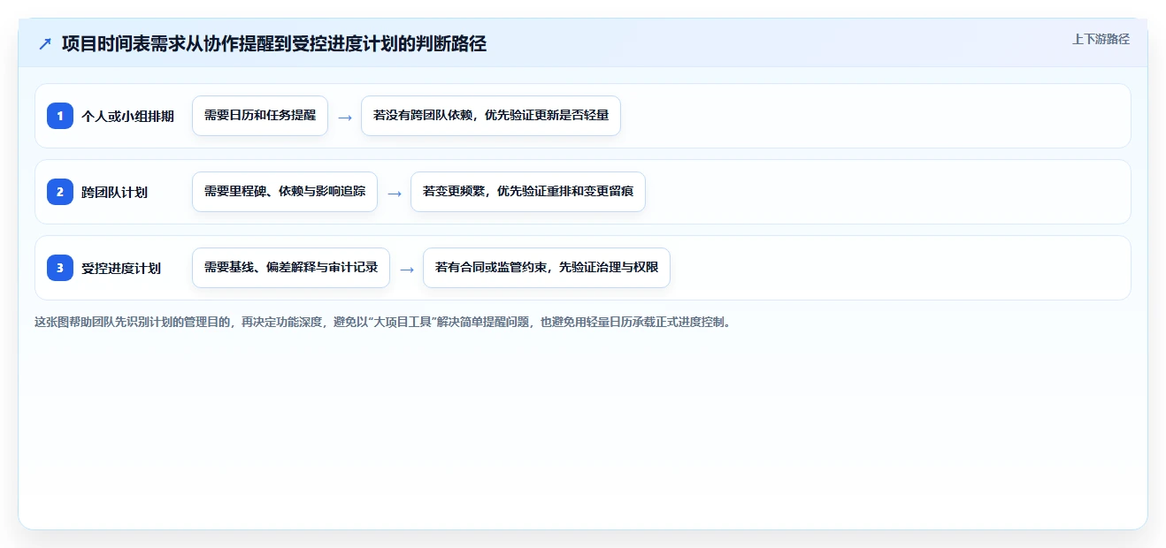The width and height of the screenshot is (1166, 548).
Task: Select the 跨团队计划 label
Action: tap(114, 192)
